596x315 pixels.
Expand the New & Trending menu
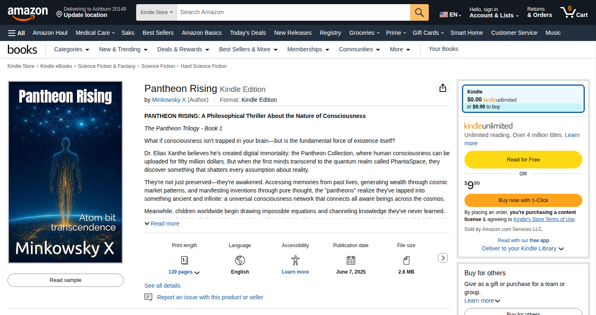point(123,49)
